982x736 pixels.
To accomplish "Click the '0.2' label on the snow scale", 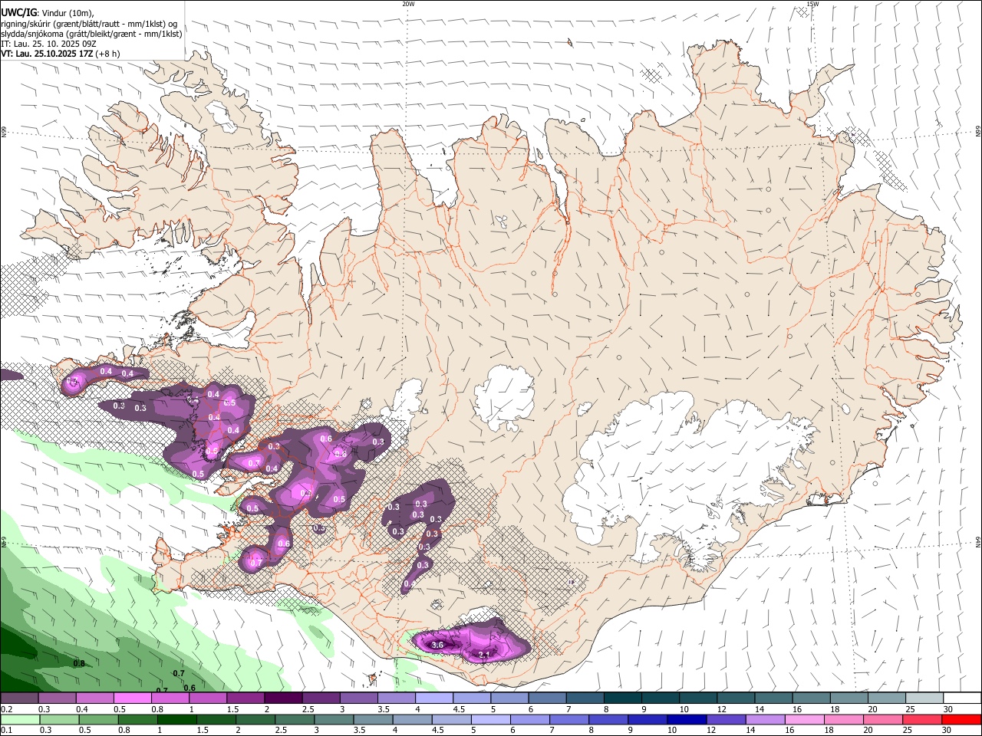I will click(6, 709).
